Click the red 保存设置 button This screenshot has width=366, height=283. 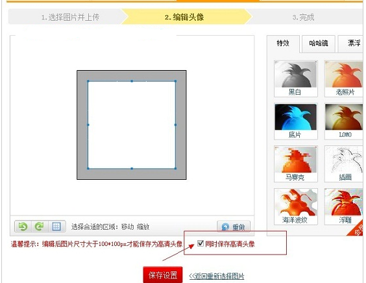click(x=163, y=275)
